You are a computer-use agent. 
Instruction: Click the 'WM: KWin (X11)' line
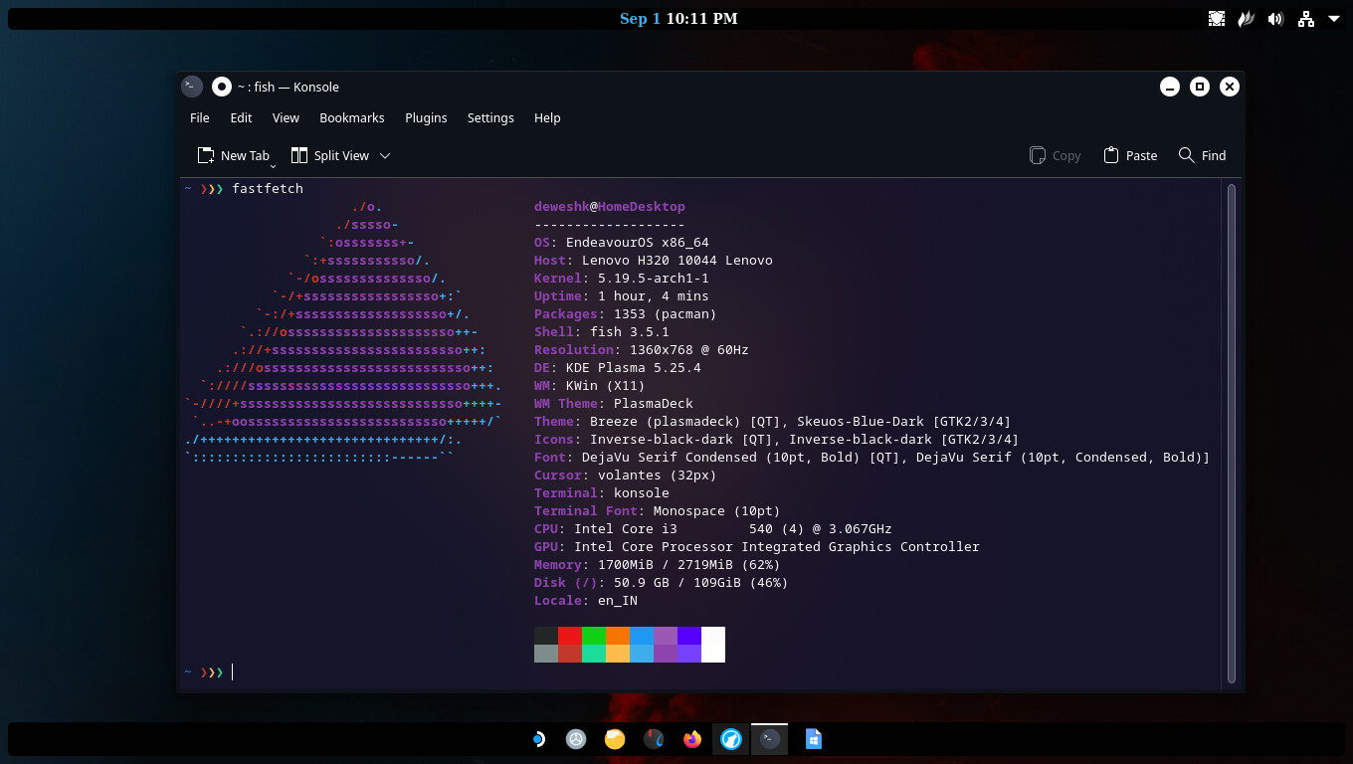click(590, 385)
